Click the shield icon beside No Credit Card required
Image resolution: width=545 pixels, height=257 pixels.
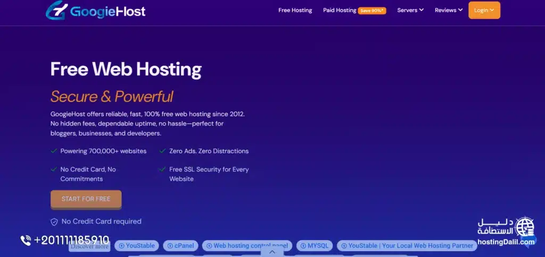coord(54,221)
